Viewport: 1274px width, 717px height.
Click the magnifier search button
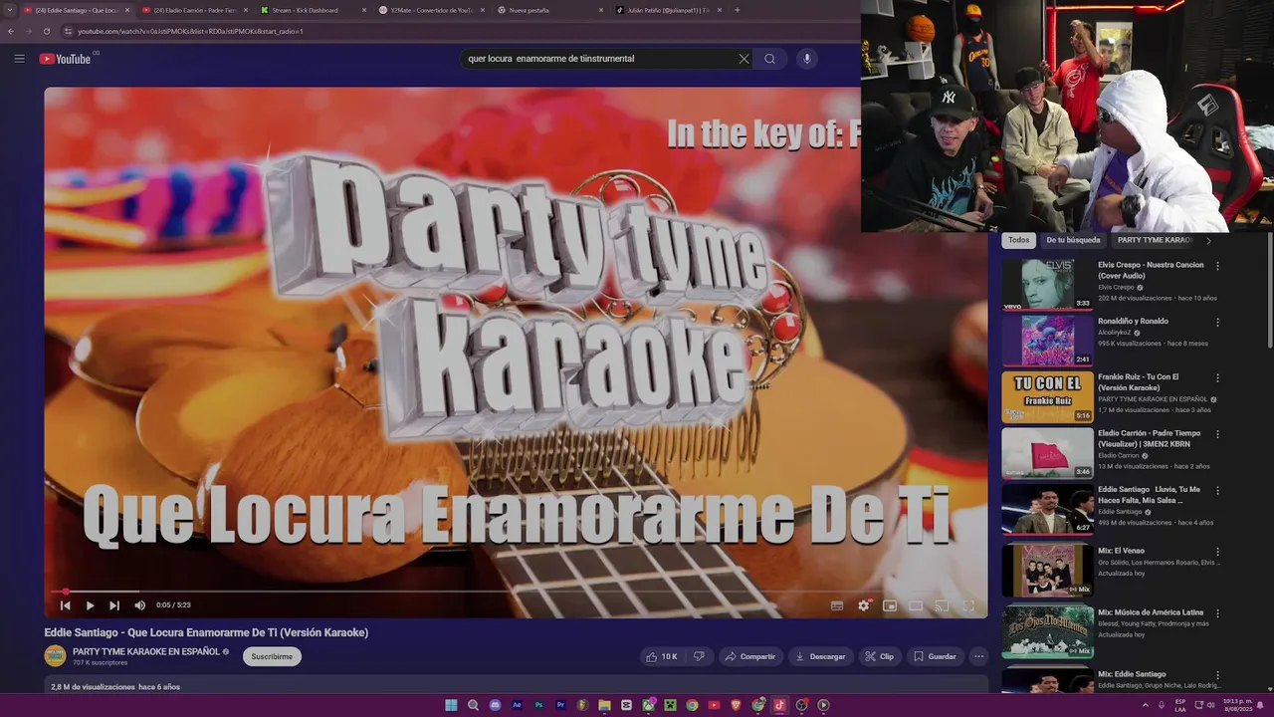pyautogui.click(x=769, y=59)
